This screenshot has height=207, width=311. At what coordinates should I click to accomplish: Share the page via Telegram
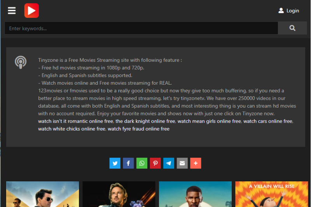pyautogui.click(x=169, y=163)
